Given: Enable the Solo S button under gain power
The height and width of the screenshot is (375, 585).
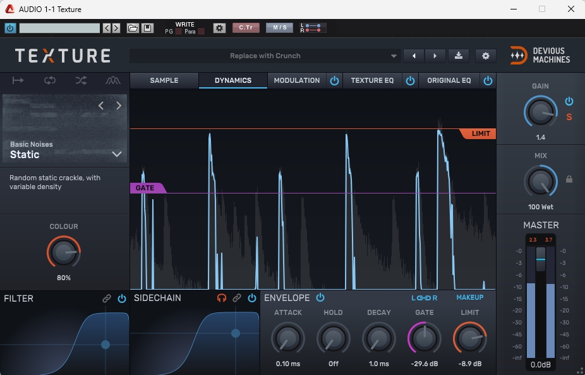Looking at the screenshot, I should (569, 117).
